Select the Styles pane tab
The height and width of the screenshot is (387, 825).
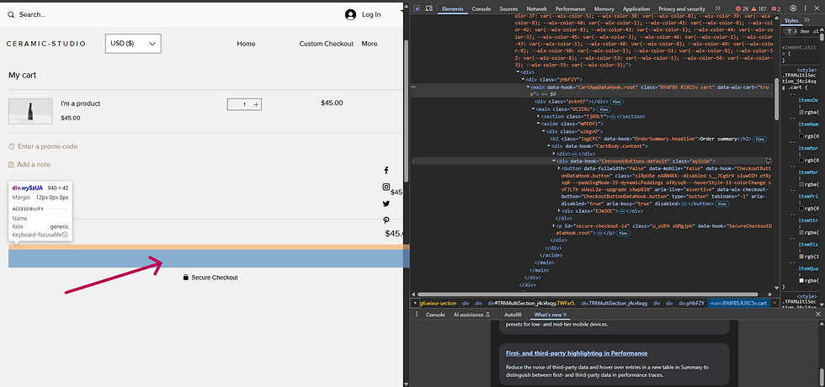790,20
